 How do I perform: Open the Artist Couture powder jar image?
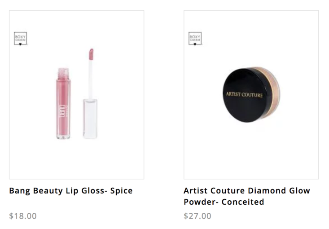point(251,95)
